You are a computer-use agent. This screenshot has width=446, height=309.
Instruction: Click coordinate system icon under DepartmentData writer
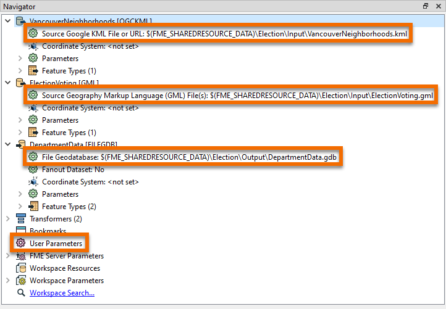tap(33, 181)
